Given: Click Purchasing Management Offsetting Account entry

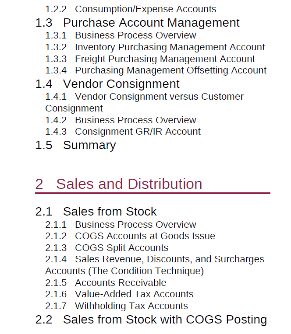Looking at the screenshot, I should coord(156,70).
